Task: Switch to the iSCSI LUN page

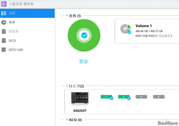Action: (16, 50)
